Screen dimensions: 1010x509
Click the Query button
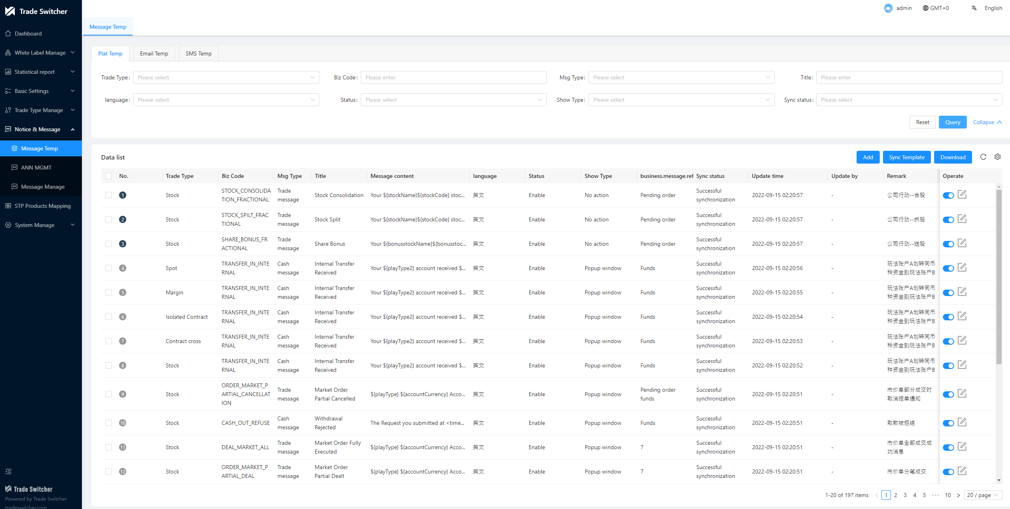[952, 122]
